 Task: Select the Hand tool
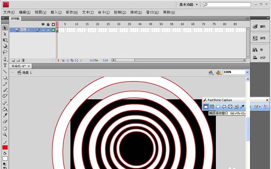(x=5, y=128)
